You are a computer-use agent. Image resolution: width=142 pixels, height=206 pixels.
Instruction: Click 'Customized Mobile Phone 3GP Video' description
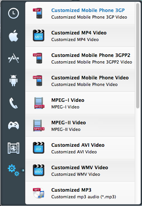tap(89, 17)
